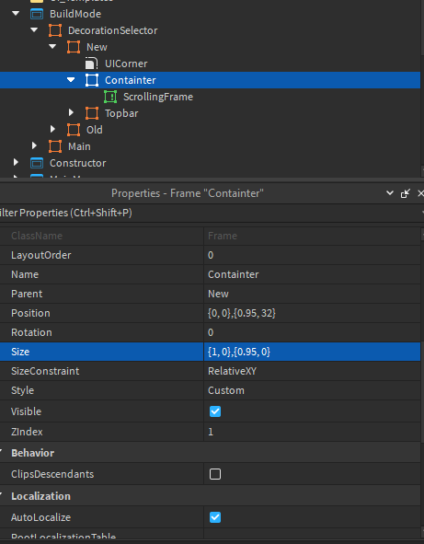The height and width of the screenshot is (544, 424).
Task: Undock the Properties panel
Action: click(405, 193)
